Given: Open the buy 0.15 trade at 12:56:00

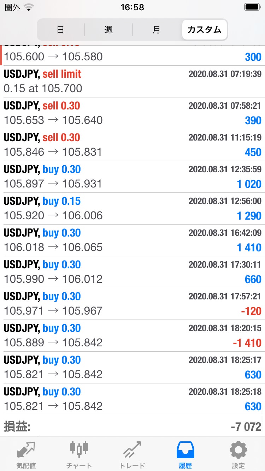Looking at the screenshot, I should pos(132,208).
